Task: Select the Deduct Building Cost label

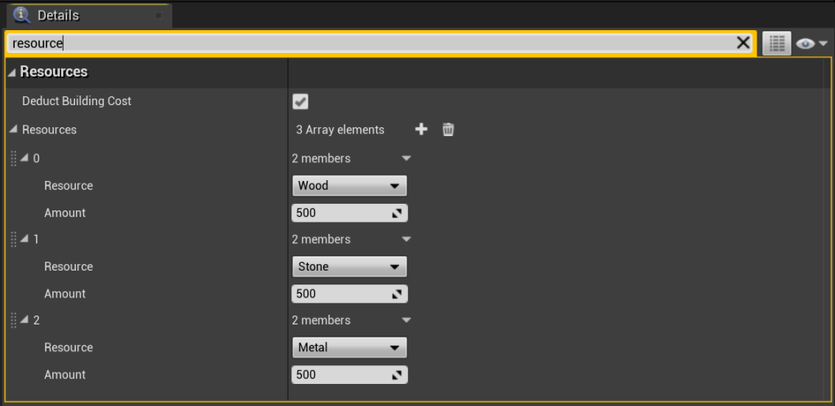Action: 77,100
